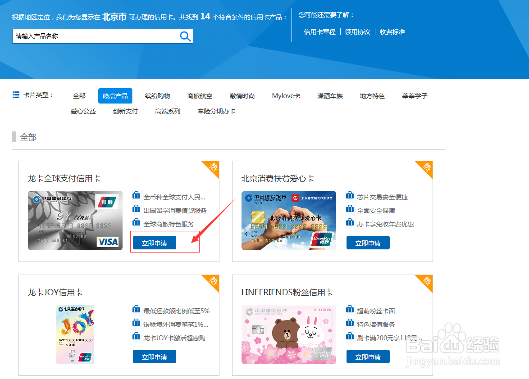Click briefcase icon beside 办卡享免收年费优惠
Image resolution: width=529 pixels, height=379 pixels.
tap(350, 222)
